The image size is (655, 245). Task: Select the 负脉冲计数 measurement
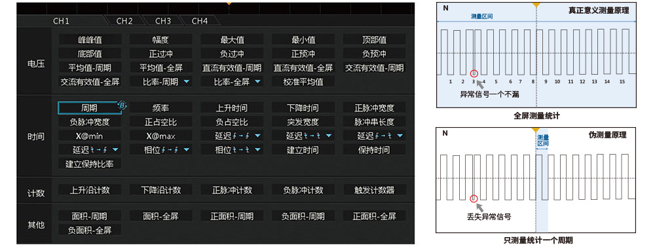[x=303, y=189]
